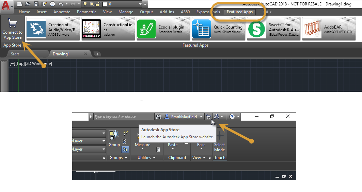Click Connect to App Store cart button
The width and height of the screenshot is (362, 192).
point(13,29)
